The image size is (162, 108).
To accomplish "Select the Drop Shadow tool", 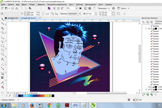I will (x=2, y=74).
